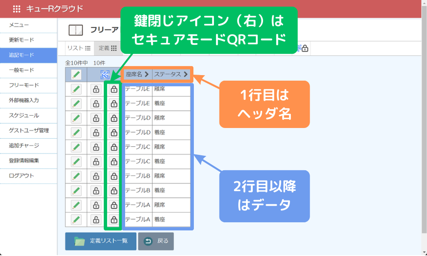The width and height of the screenshot is (427, 256).
Task: Open closed-lock QR for テーブルB 離席 row
Action: [x=114, y=176]
